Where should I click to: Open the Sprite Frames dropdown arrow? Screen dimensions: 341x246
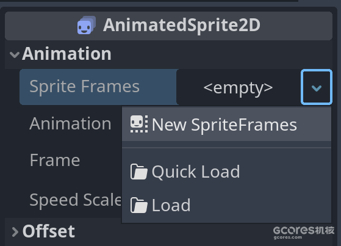(x=317, y=87)
